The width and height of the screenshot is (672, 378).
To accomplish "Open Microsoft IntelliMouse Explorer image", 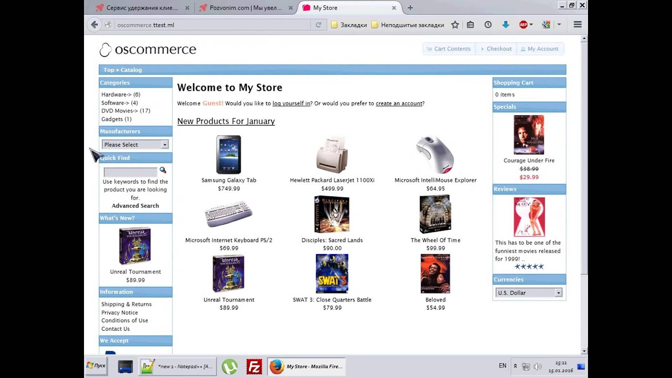I will tap(435, 154).
